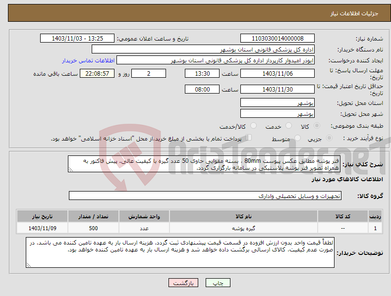
Task: Click the تاریخ نیاز column header
Action: (x=42, y=216)
